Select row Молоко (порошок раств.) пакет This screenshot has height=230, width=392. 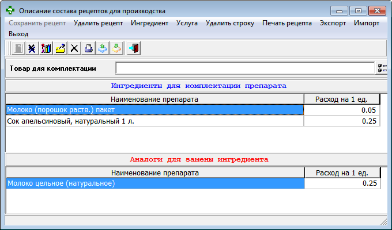[154, 110]
